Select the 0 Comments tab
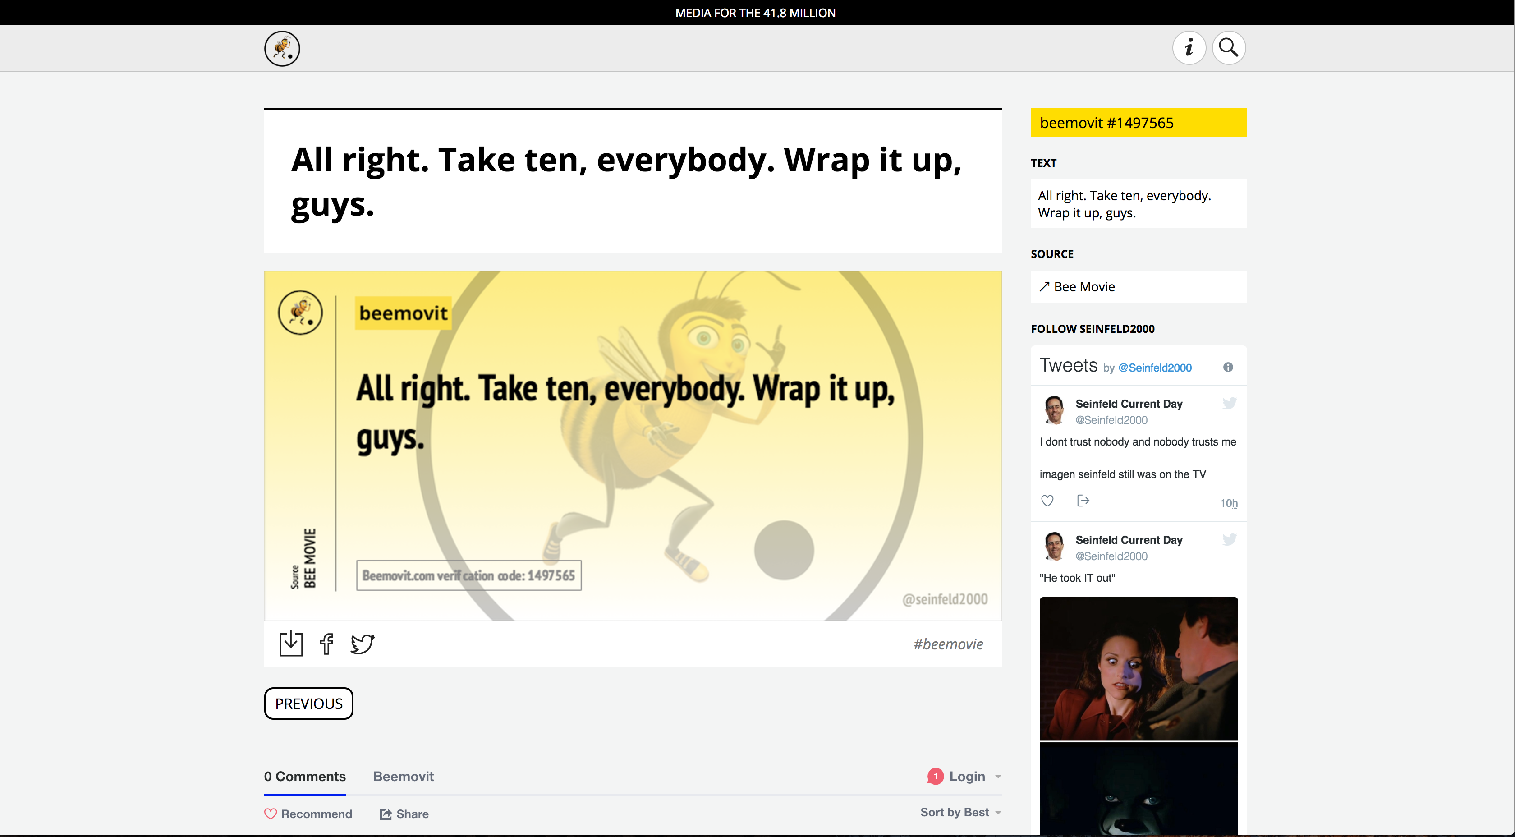Viewport: 1515px width, 837px height. coord(305,777)
